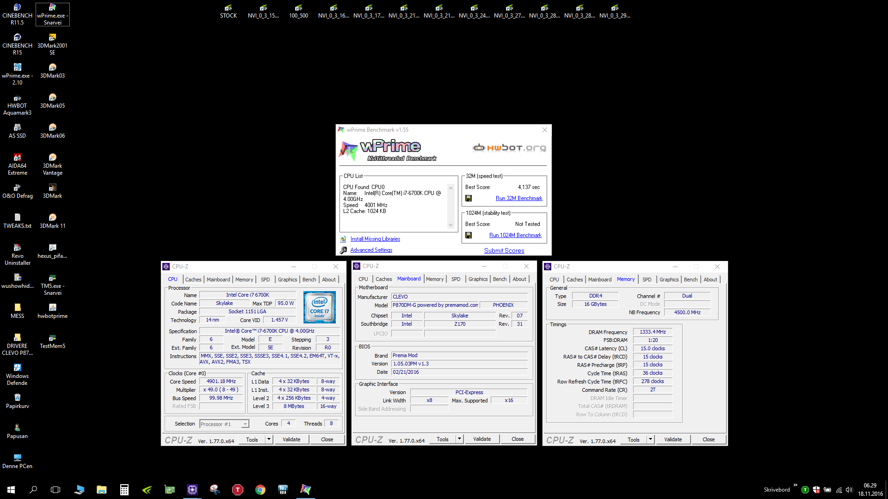Open Bench tab in middle CPU-Z window

coord(499,279)
